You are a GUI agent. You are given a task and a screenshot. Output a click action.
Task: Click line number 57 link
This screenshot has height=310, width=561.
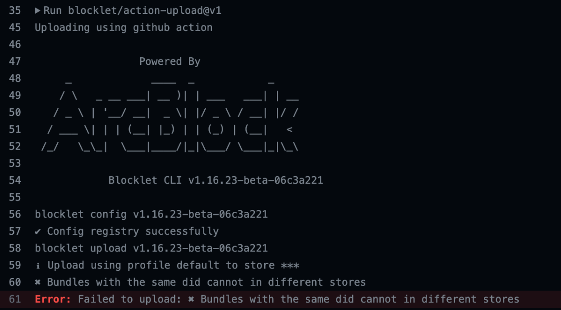click(x=15, y=231)
